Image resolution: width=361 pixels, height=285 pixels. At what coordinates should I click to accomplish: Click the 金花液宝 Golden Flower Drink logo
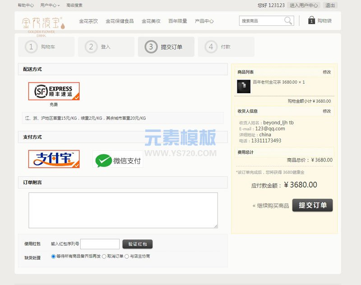click(x=43, y=27)
